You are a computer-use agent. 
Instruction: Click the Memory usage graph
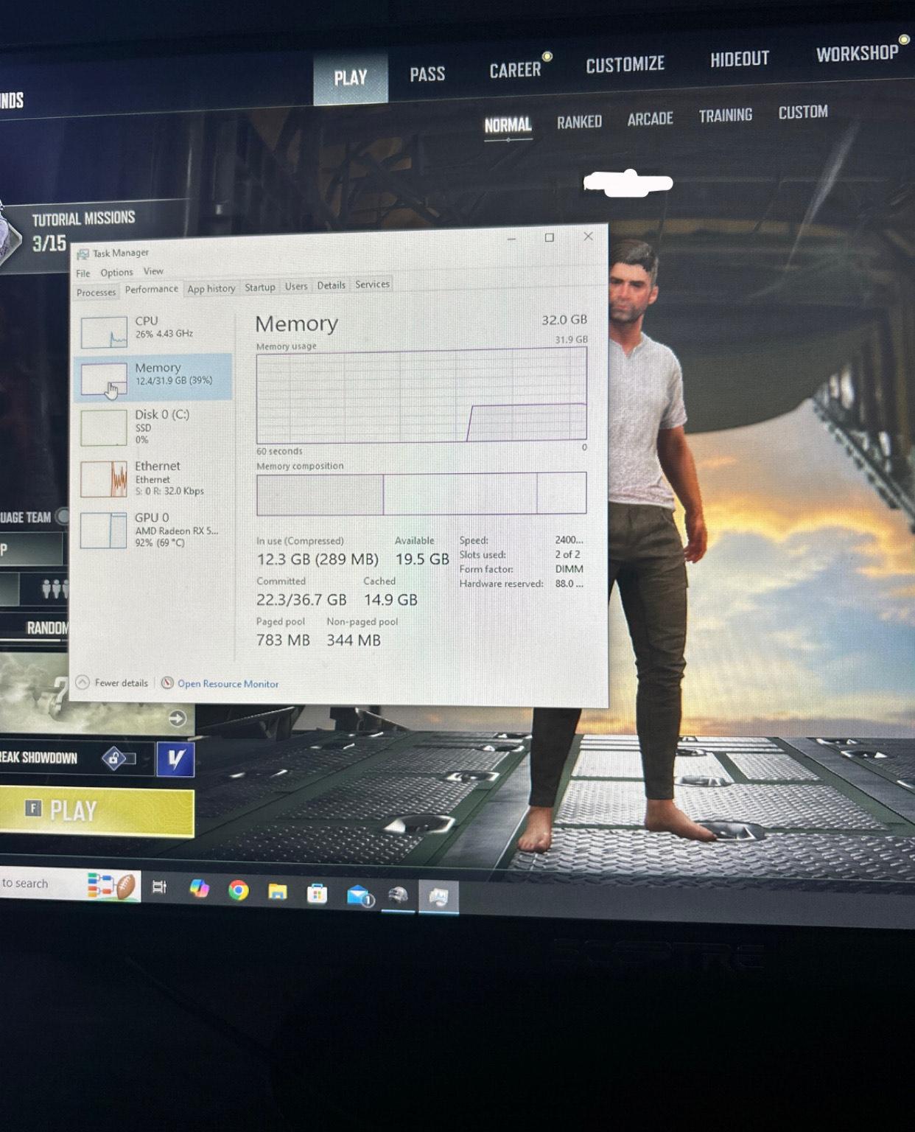tap(421, 395)
